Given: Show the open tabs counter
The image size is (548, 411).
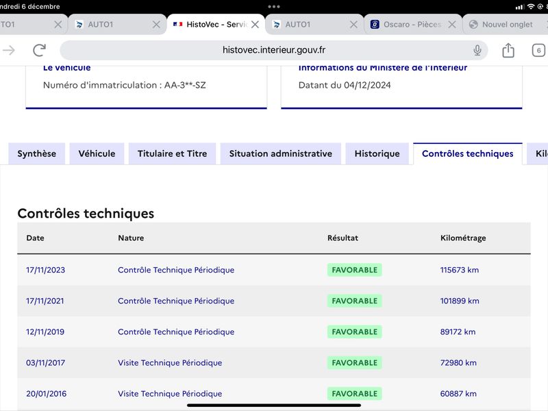Looking at the screenshot, I should [x=538, y=50].
